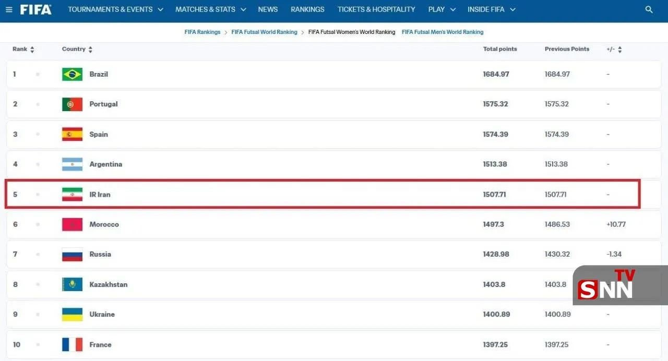
Task: Open the hamburger menu icon
Action: pyautogui.click(x=9, y=9)
